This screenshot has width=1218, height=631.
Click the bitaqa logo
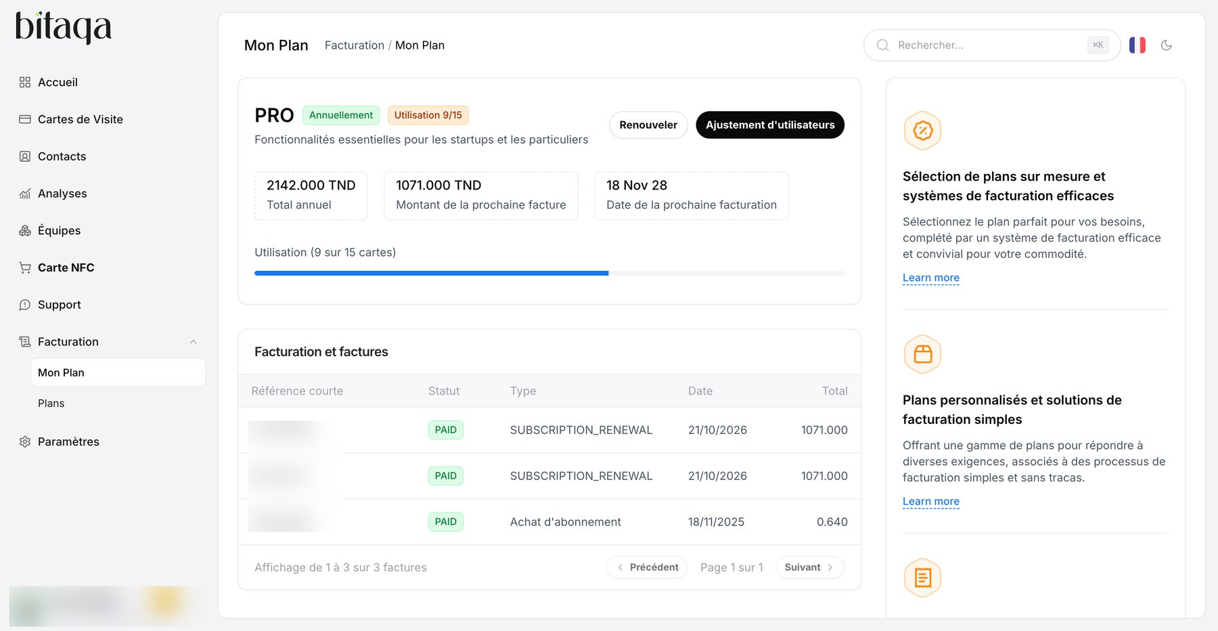pyautogui.click(x=64, y=28)
